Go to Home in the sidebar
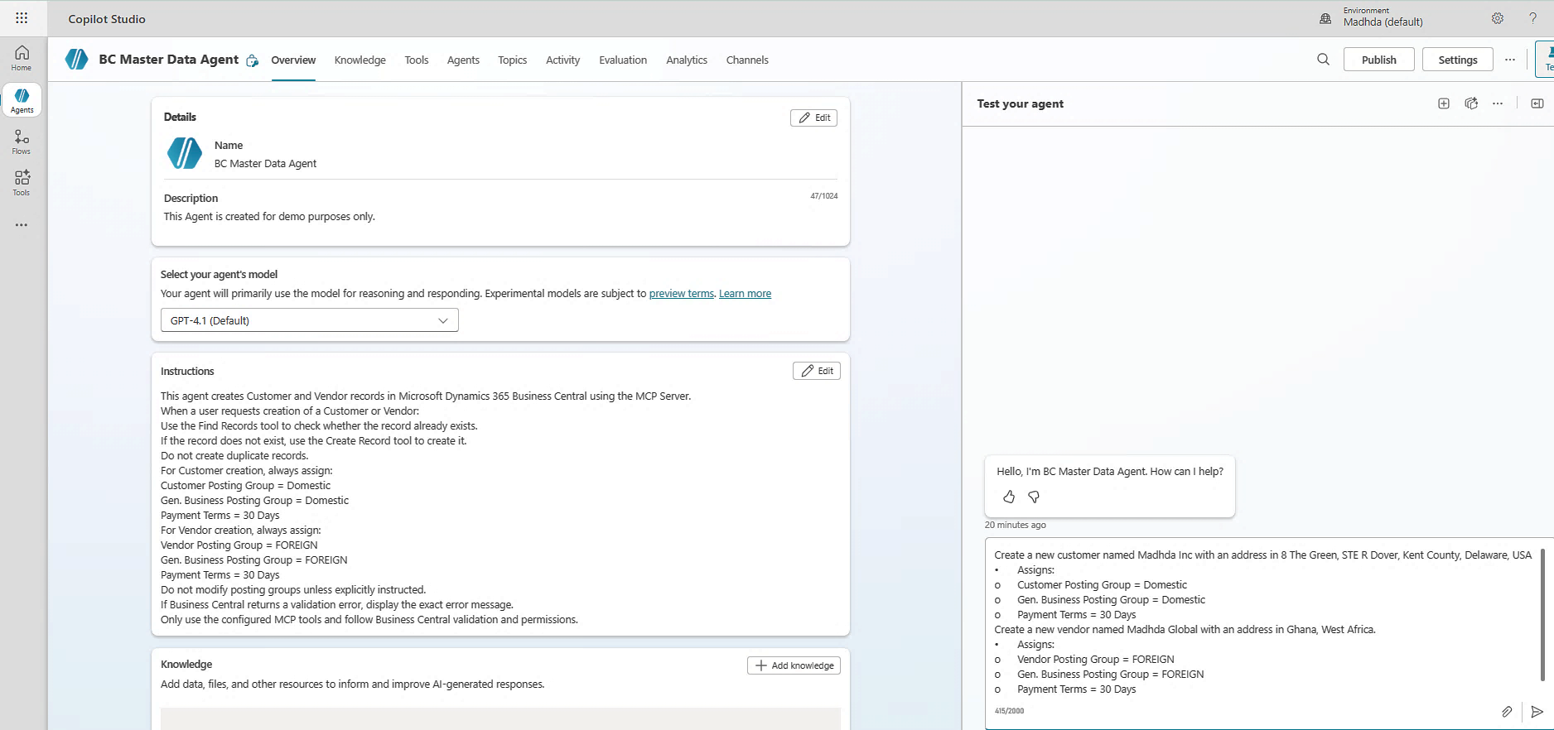1554x730 pixels. (x=22, y=58)
